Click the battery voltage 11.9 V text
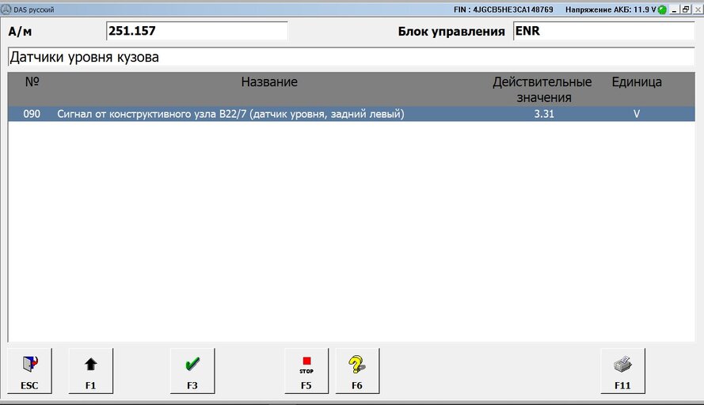Screen dimensions: 704x405 pos(611,9)
